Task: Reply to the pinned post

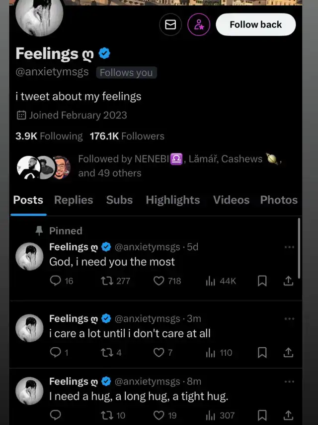Action: (x=56, y=281)
